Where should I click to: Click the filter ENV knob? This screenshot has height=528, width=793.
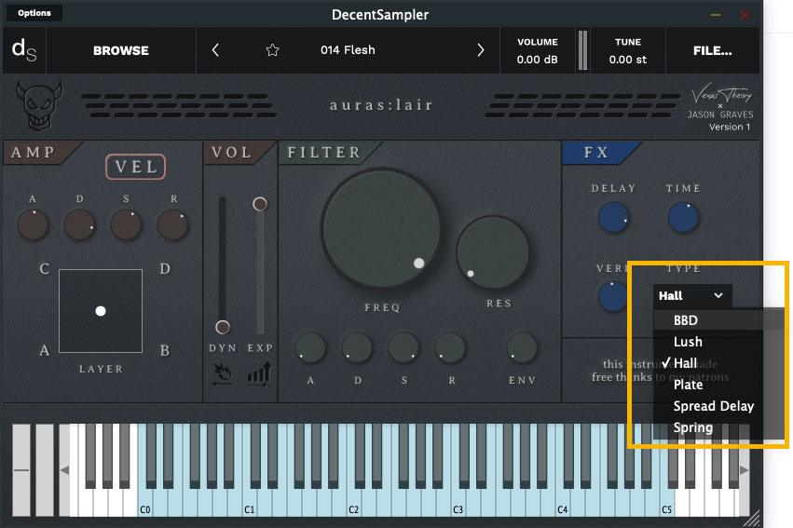[522, 347]
